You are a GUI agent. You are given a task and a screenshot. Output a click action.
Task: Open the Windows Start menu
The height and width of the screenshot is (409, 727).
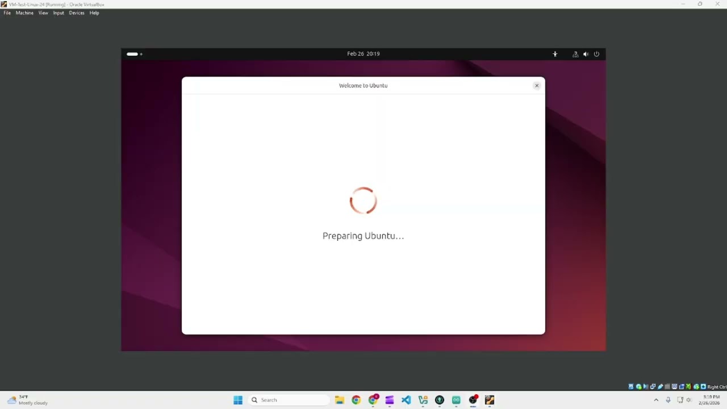pos(238,400)
